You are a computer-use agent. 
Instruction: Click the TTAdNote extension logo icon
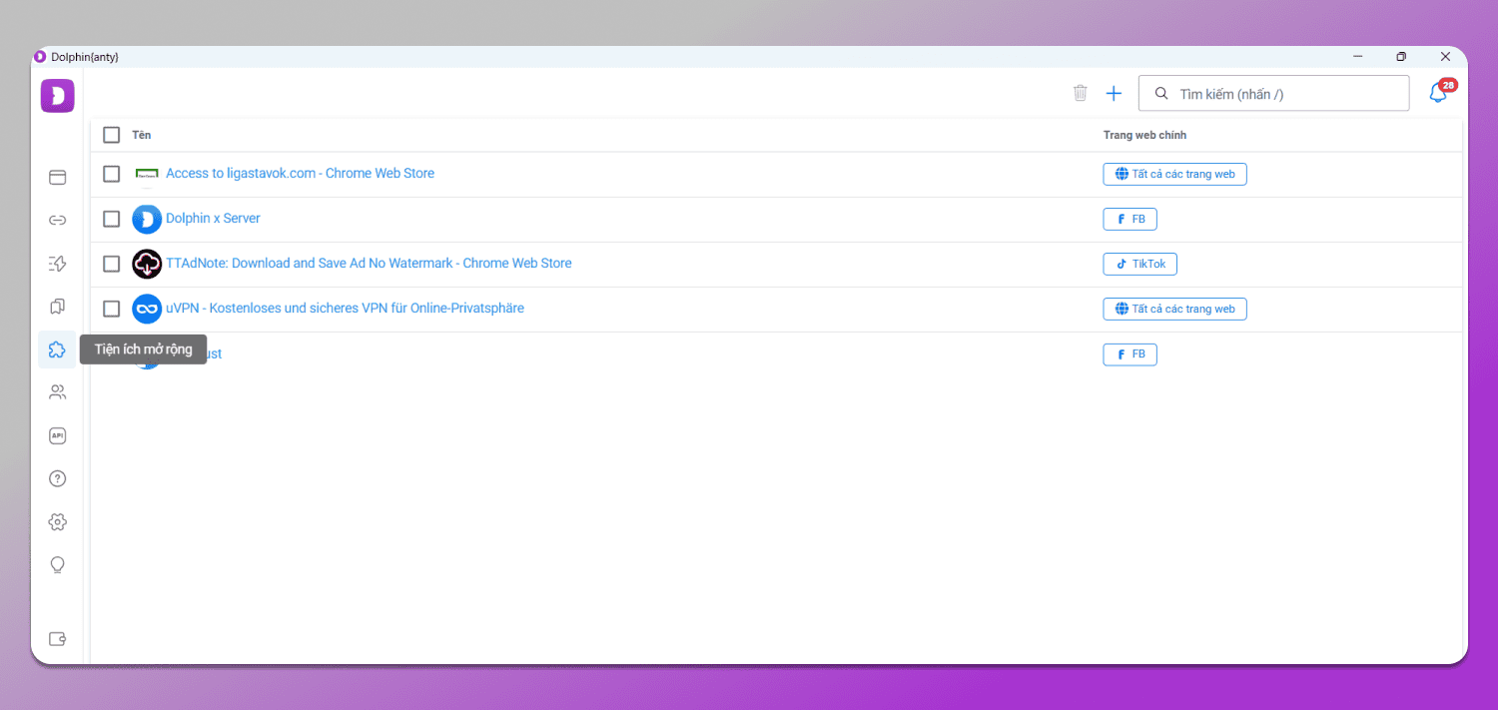point(147,264)
